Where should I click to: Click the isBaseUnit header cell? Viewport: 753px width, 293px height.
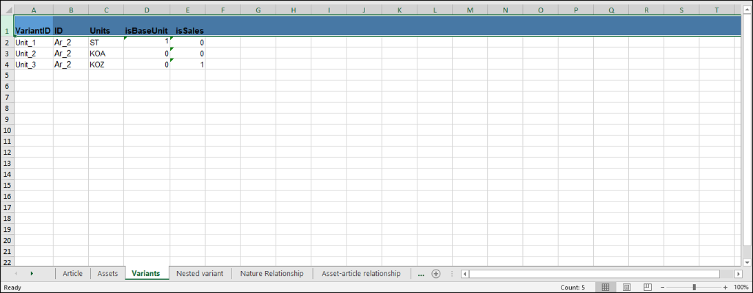pos(147,25)
